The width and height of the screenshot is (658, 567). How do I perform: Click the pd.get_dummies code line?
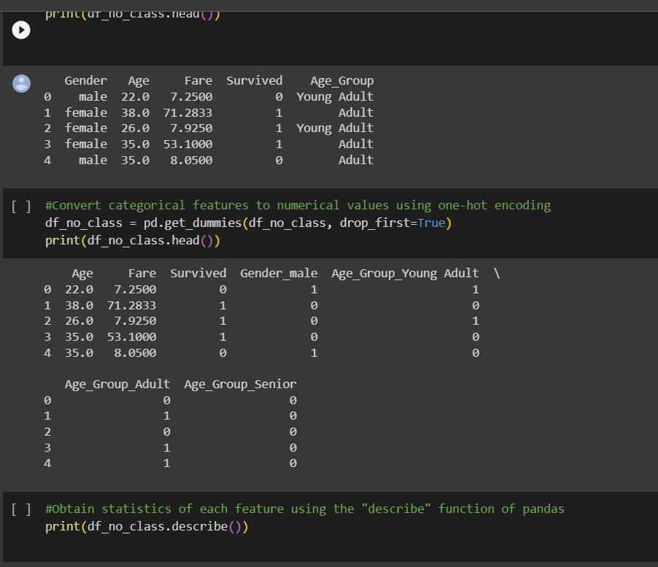click(249, 223)
